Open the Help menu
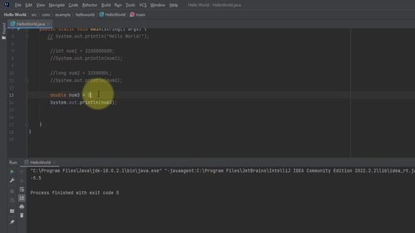415x233 pixels. click(x=174, y=5)
